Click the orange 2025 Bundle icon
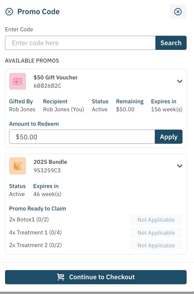Image resolution: width=194 pixels, height=294 pixels. click(17, 166)
